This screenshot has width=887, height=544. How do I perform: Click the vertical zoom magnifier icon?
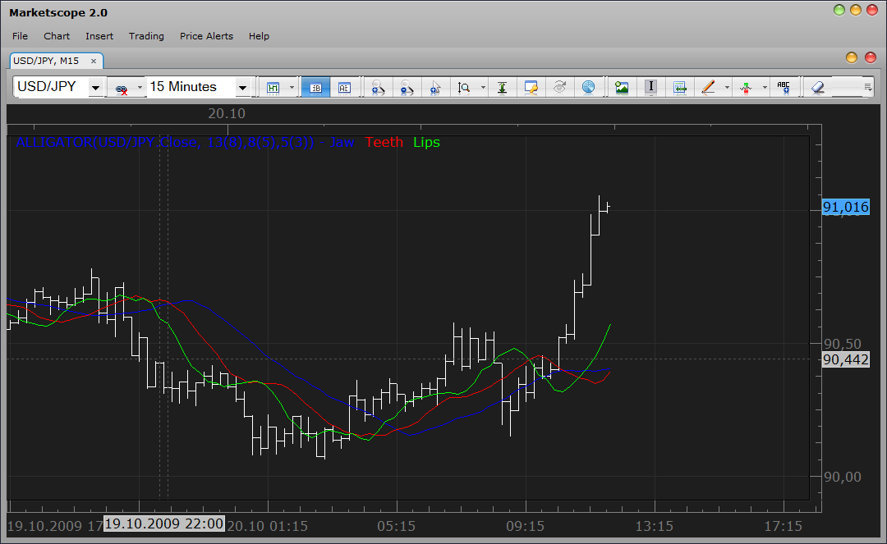(x=464, y=88)
